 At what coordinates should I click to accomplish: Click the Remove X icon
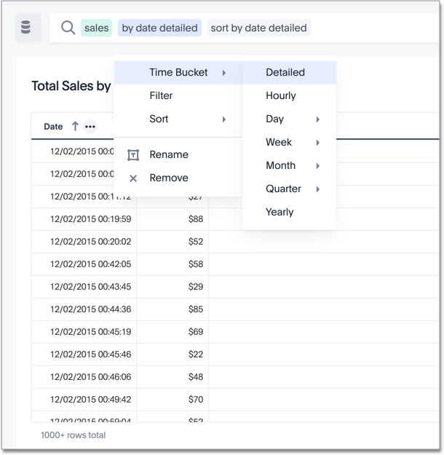pyautogui.click(x=133, y=178)
